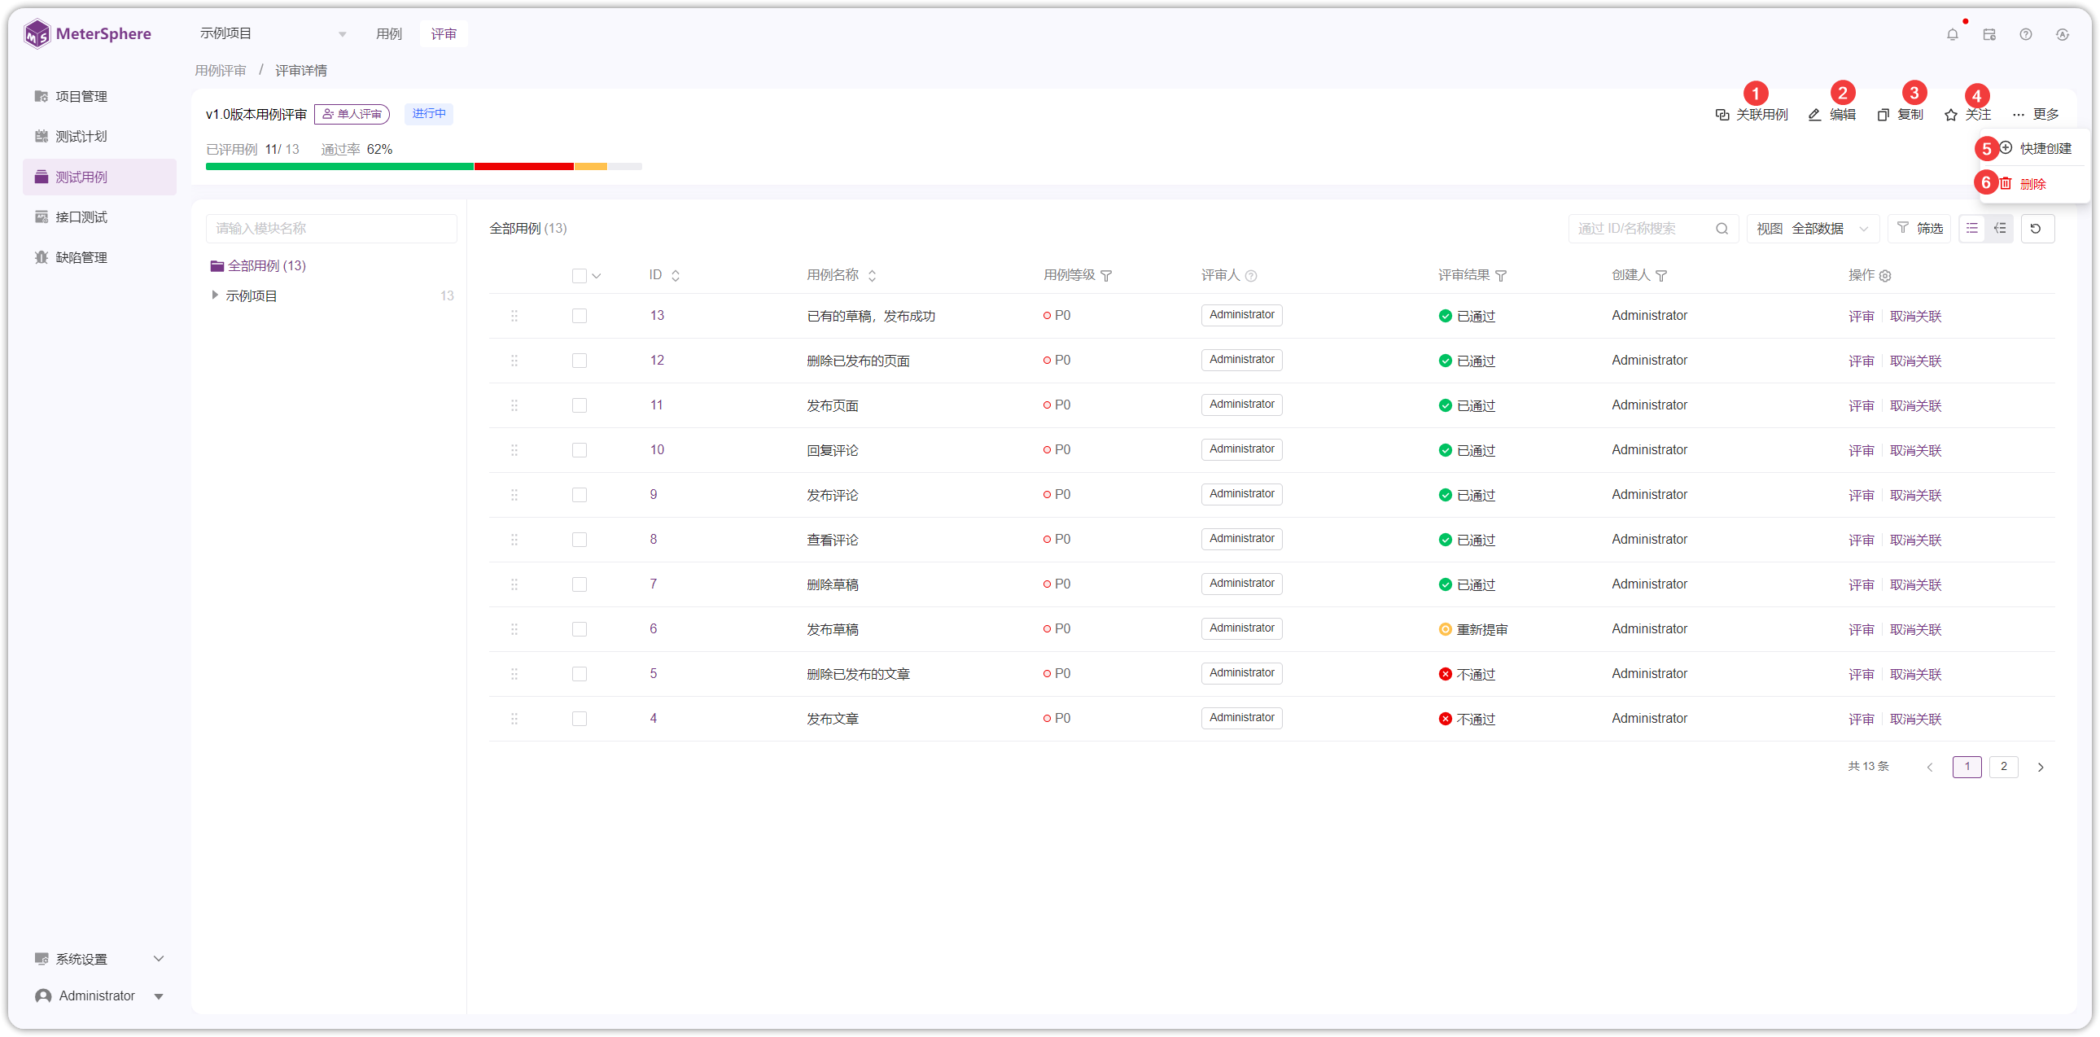Go to page 2 of results
The width and height of the screenshot is (2100, 1037).
coord(2003,766)
